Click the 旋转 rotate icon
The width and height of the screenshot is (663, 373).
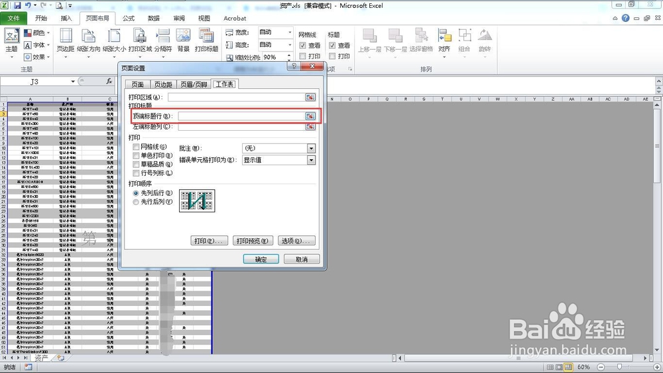click(x=485, y=37)
